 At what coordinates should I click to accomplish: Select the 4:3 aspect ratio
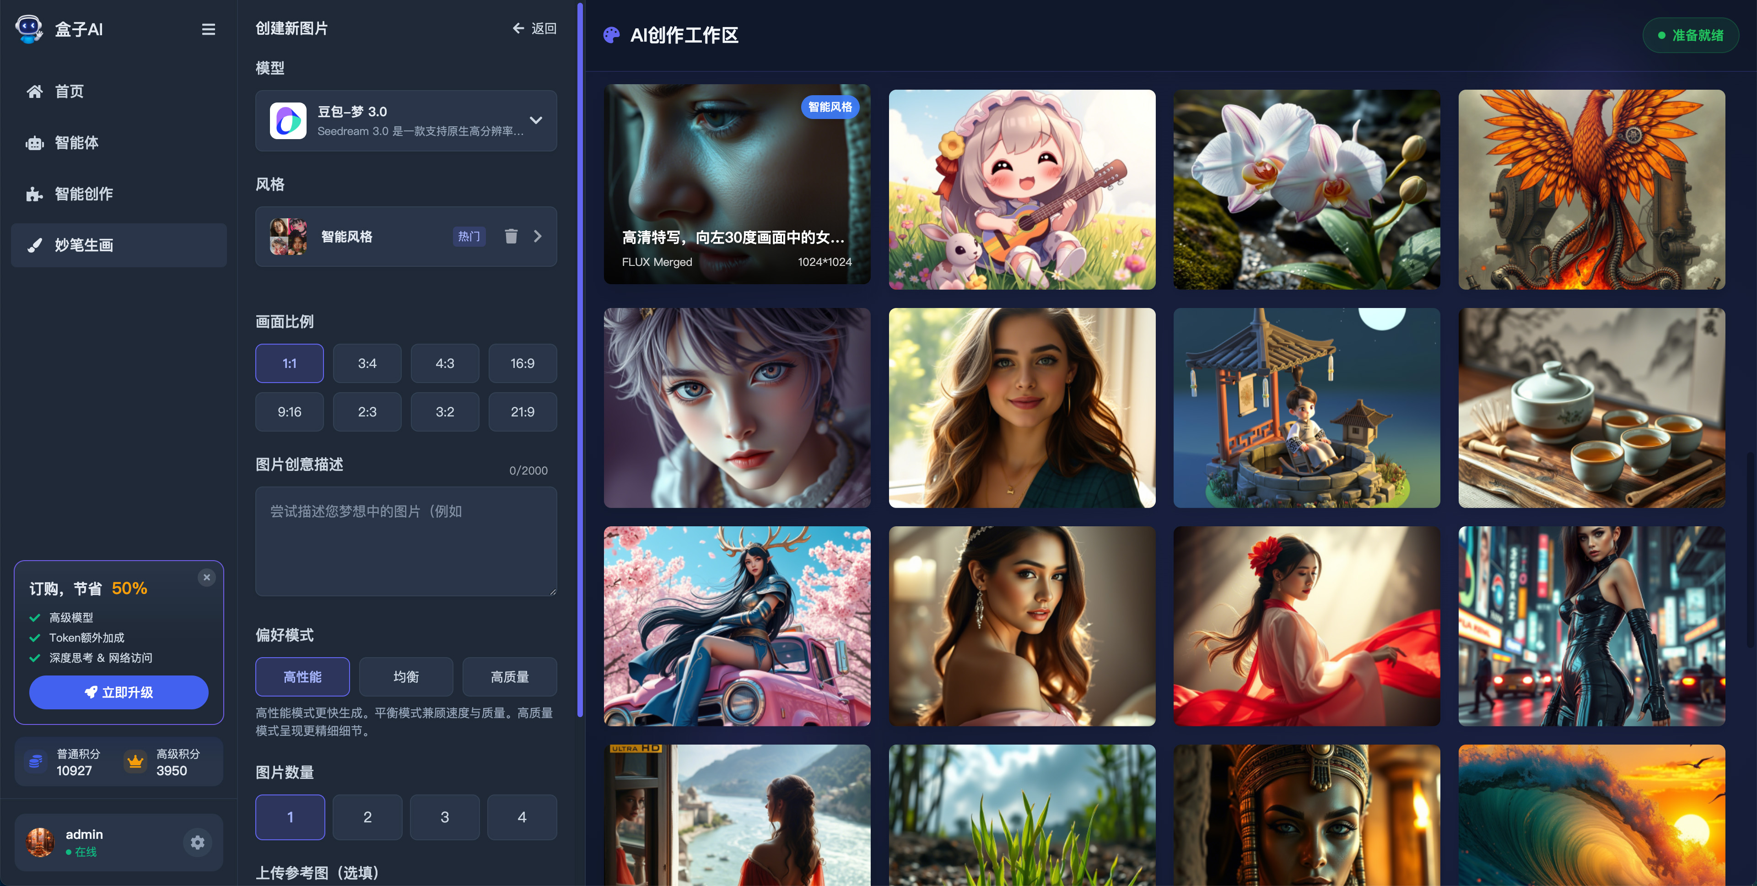tap(445, 363)
